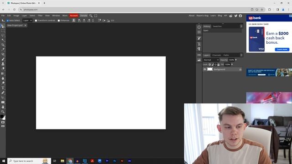Select the Brush tool
This screenshot has width=292, height=164.
click(x=3, y=59)
